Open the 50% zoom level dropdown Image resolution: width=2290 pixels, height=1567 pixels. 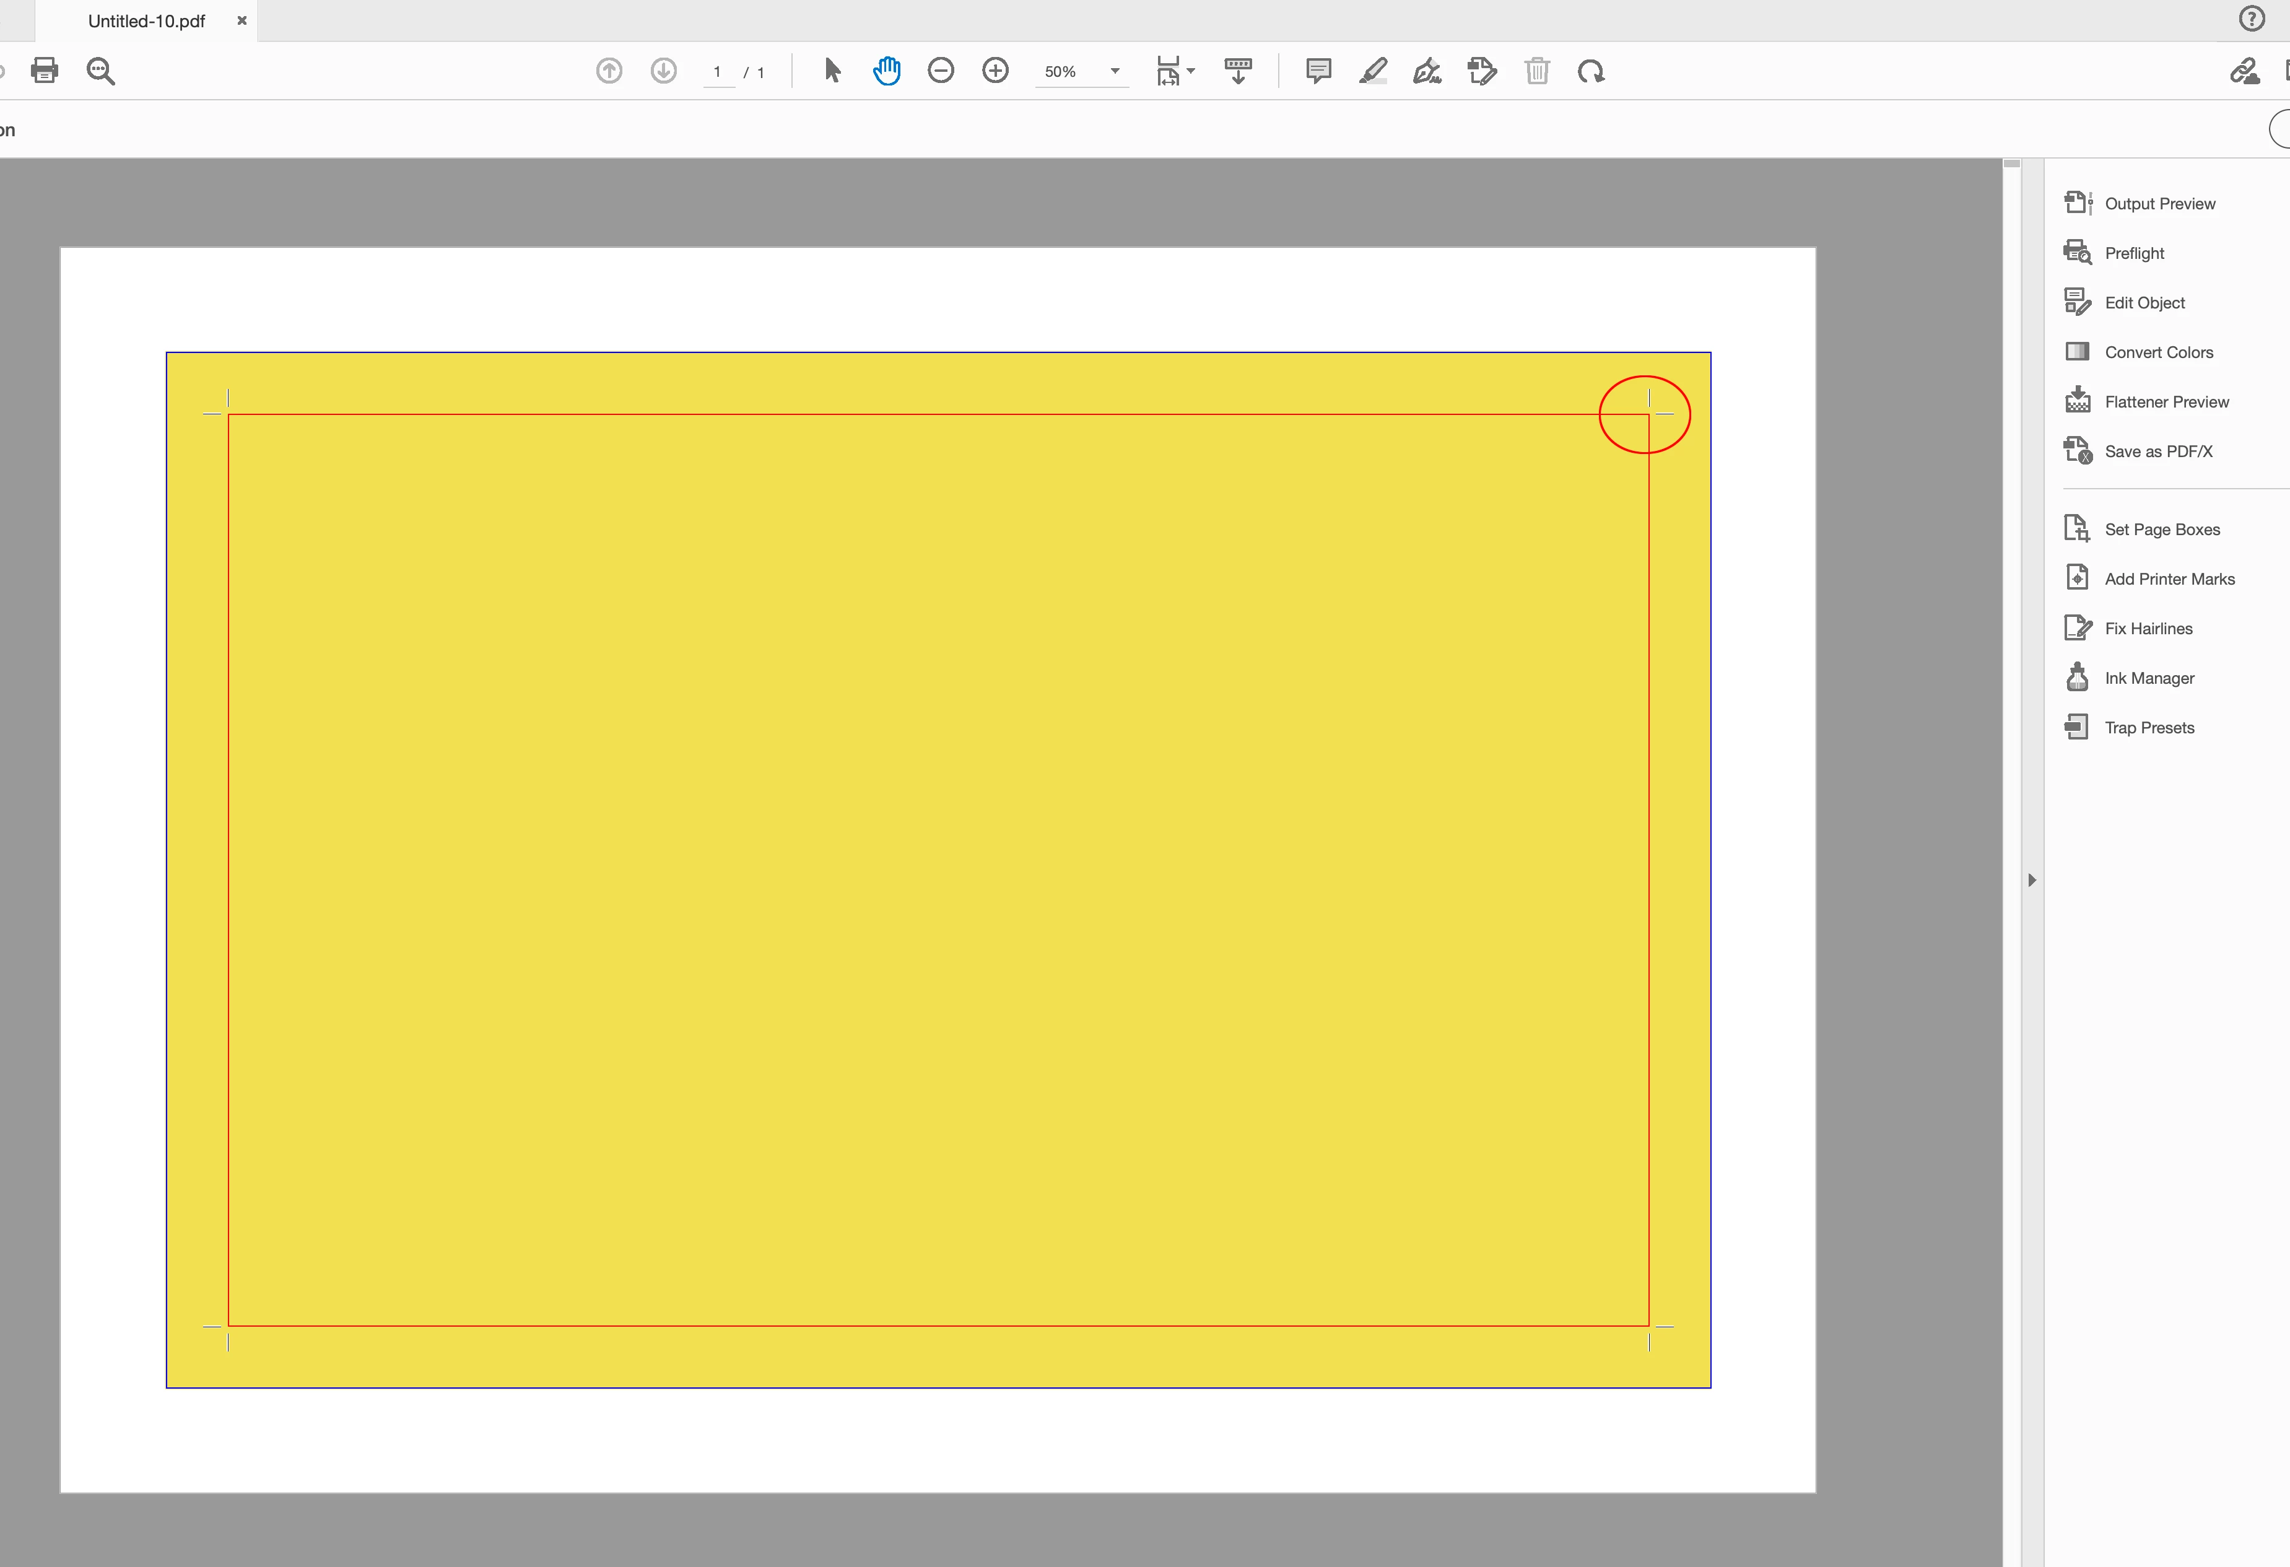coord(1115,71)
